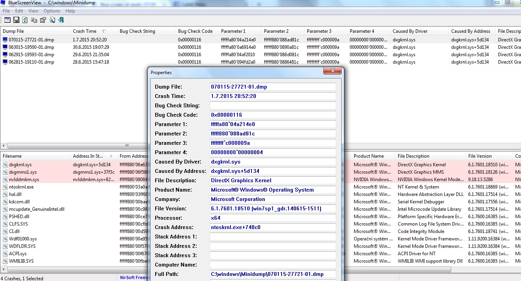Click the dump icon beside 070115-27721-01.dmp
This screenshot has width=521, height=281.
[5, 40]
